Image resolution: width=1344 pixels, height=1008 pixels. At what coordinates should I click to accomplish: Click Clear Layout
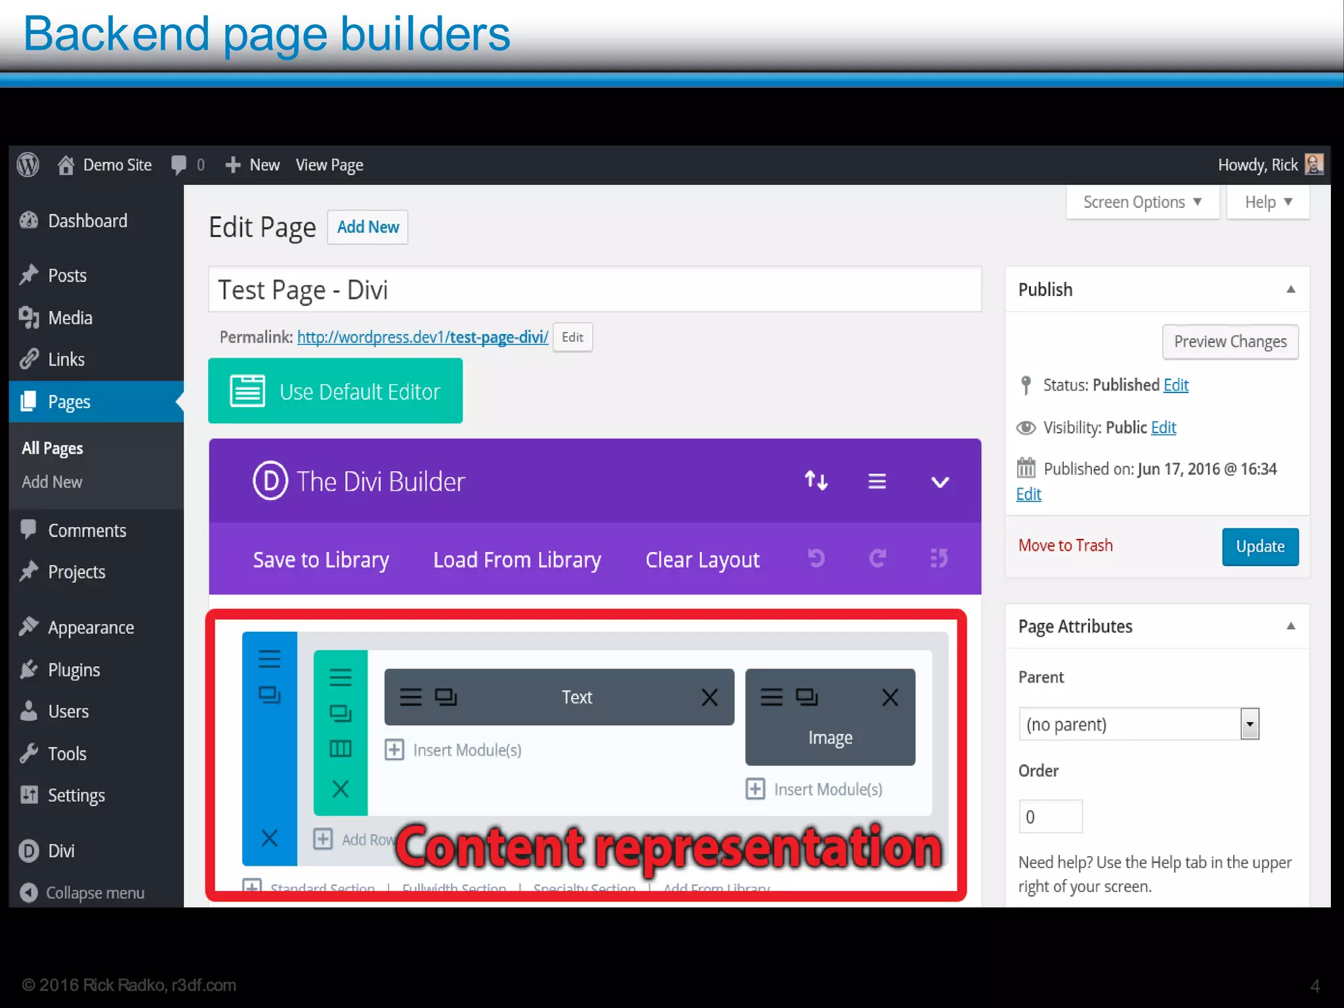[x=702, y=560]
